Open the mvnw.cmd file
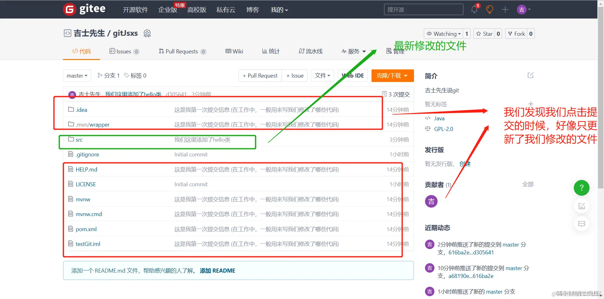This screenshot has height=299, width=604. click(x=89, y=214)
